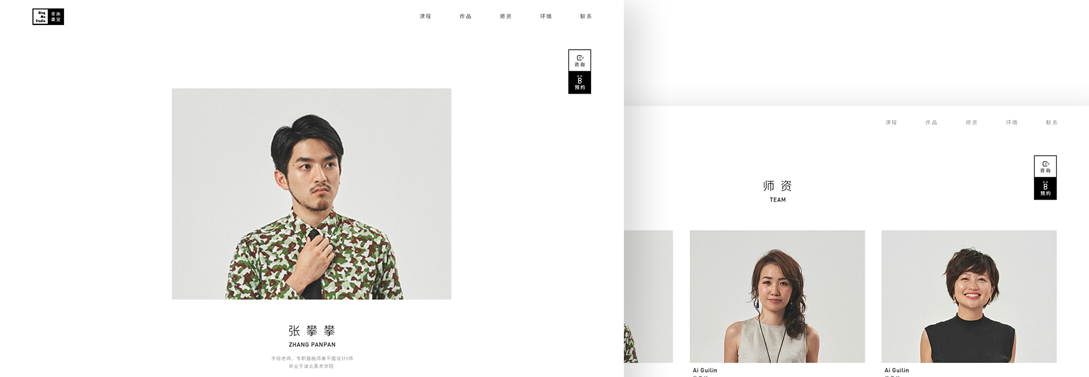Select 师资 menu on right page
Screen dimensions: 1089x377
point(972,122)
